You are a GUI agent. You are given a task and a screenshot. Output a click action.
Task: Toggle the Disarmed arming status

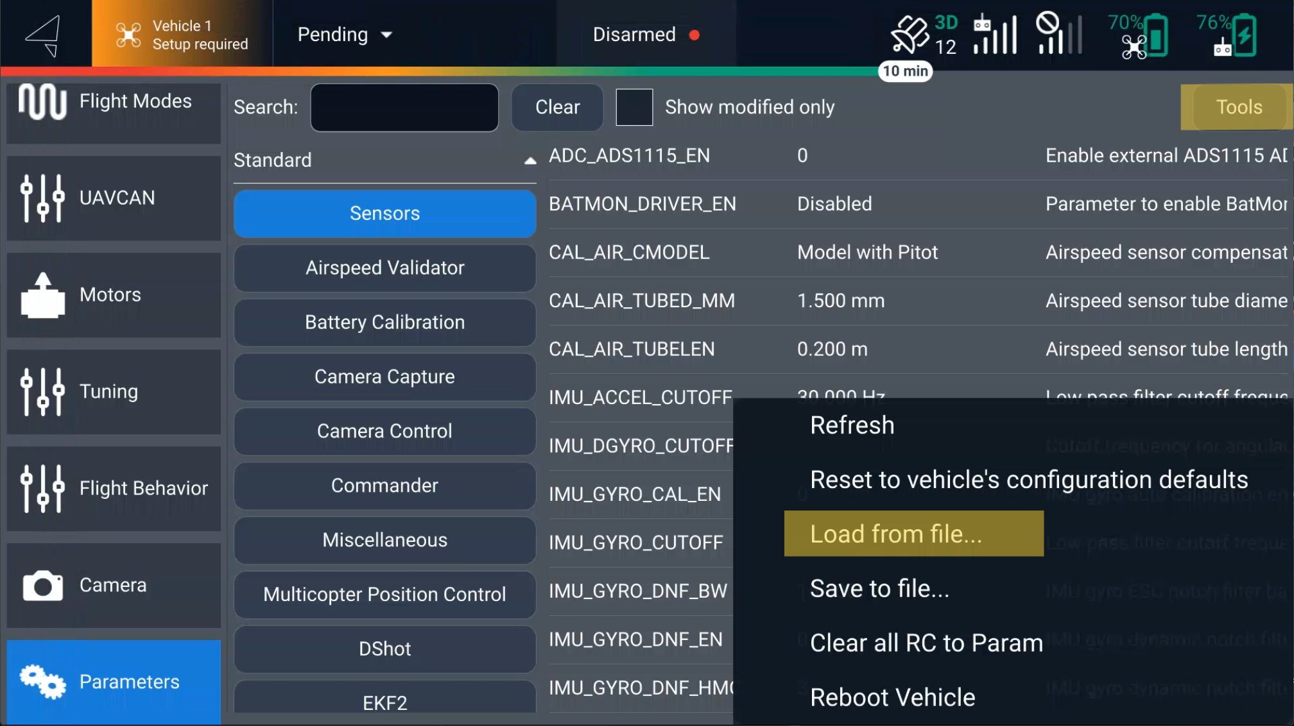coord(645,35)
